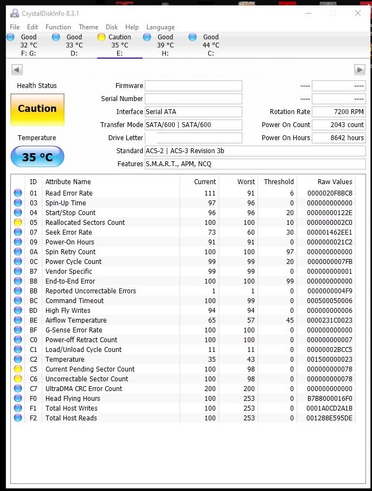The height and width of the screenshot is (491, 372).
Task: Select raw value 0000000002C0
Action: (330, 222)
